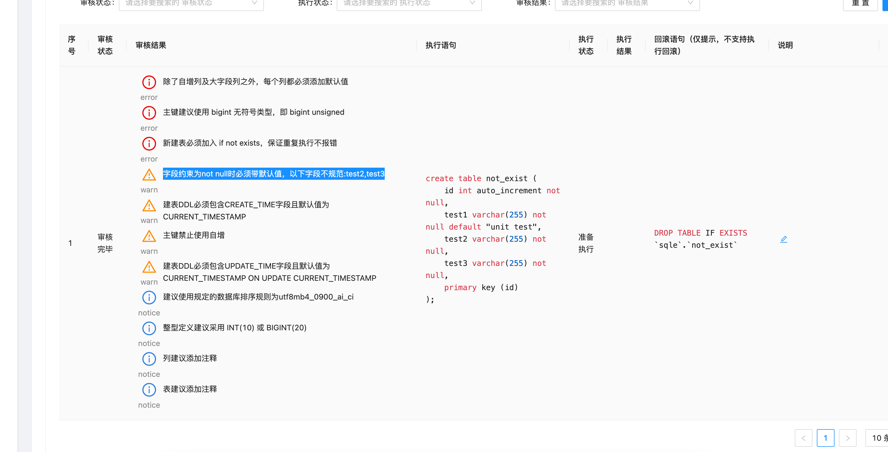Click text 主键禁止使用自增

tap(194, 235)
